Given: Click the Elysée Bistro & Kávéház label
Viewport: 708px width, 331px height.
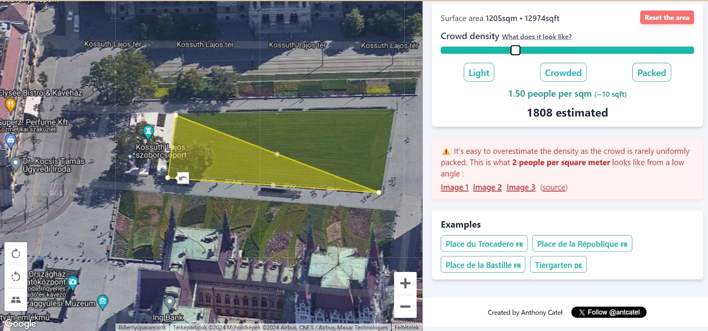Looking at the screenshot, I should (41, 93).
